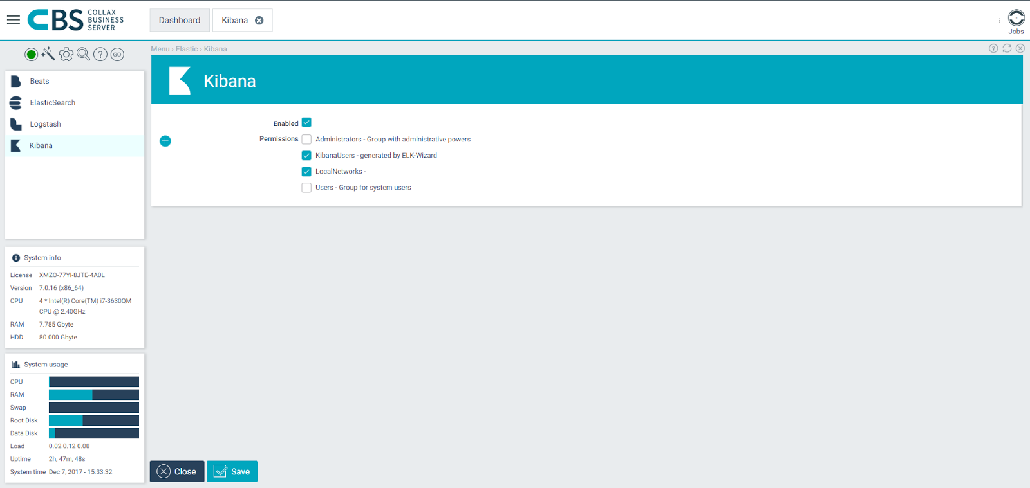Screen dimensions: 1030x488
Task: Click the CPU model Intel Core i7-3630QM text
Action: click(85, 306)
